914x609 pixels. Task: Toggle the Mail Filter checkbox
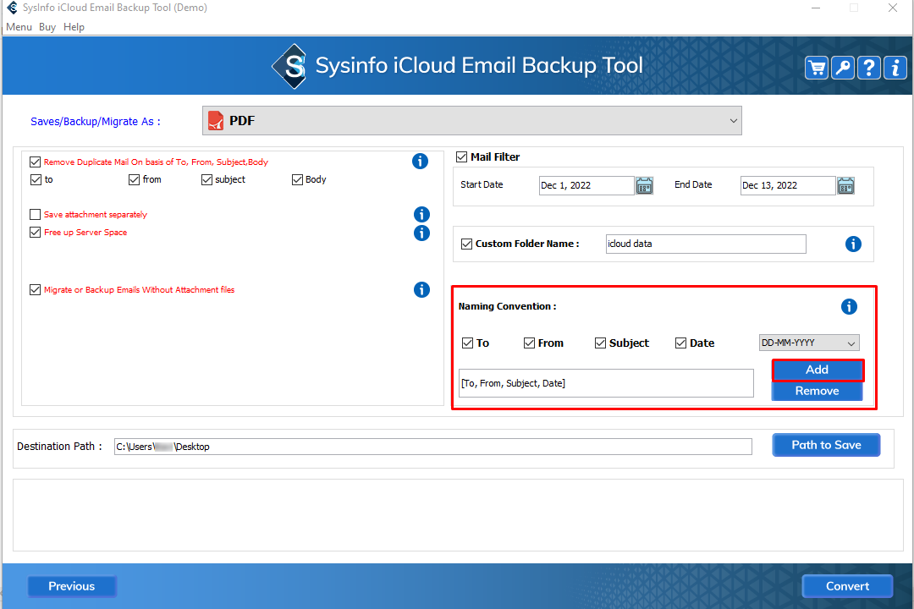(x=462, y=156)
